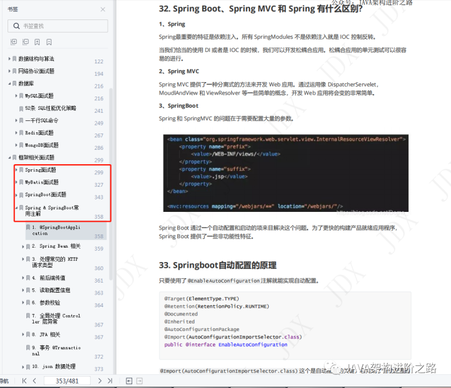The width and height of the screenshot is (451, 388).
Task: Expand the MyBatis面试题 bookmark arrow
Action: [16, 182]
